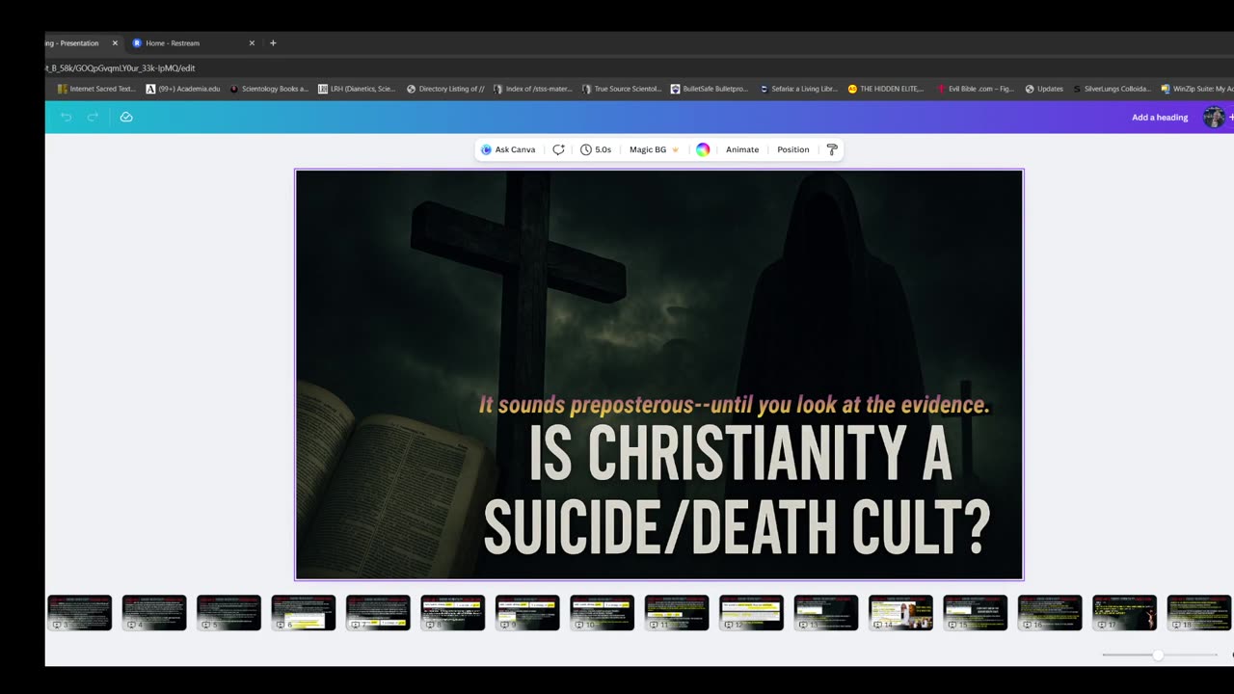Open a new browser tab with plus button
1234x694 pixels.
273,43
